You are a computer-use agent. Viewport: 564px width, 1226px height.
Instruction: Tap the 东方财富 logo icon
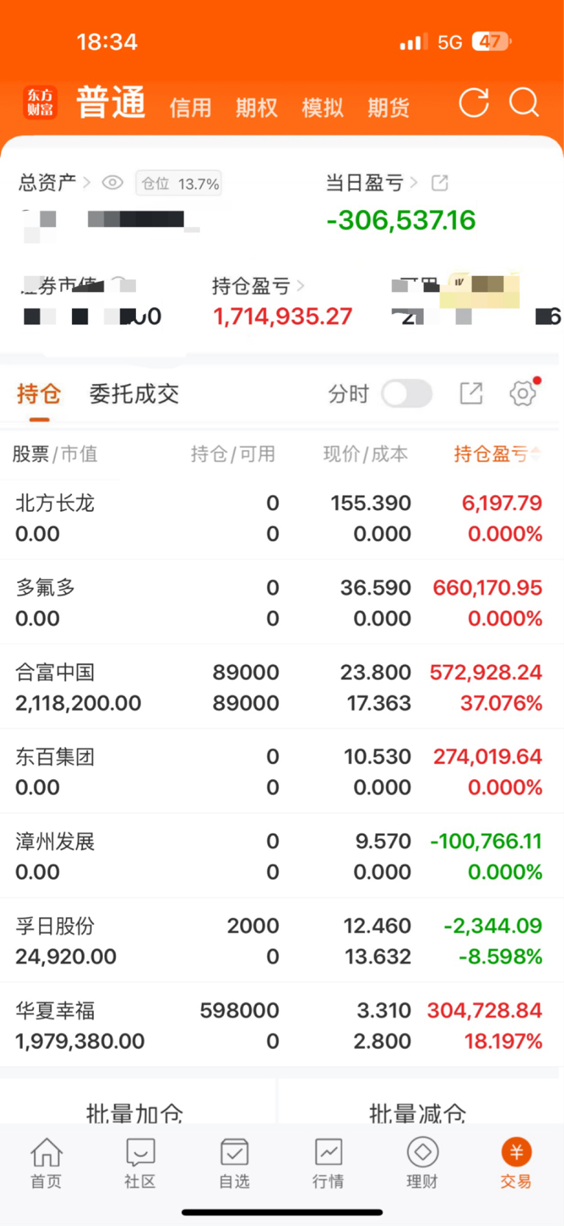[40, 103]
